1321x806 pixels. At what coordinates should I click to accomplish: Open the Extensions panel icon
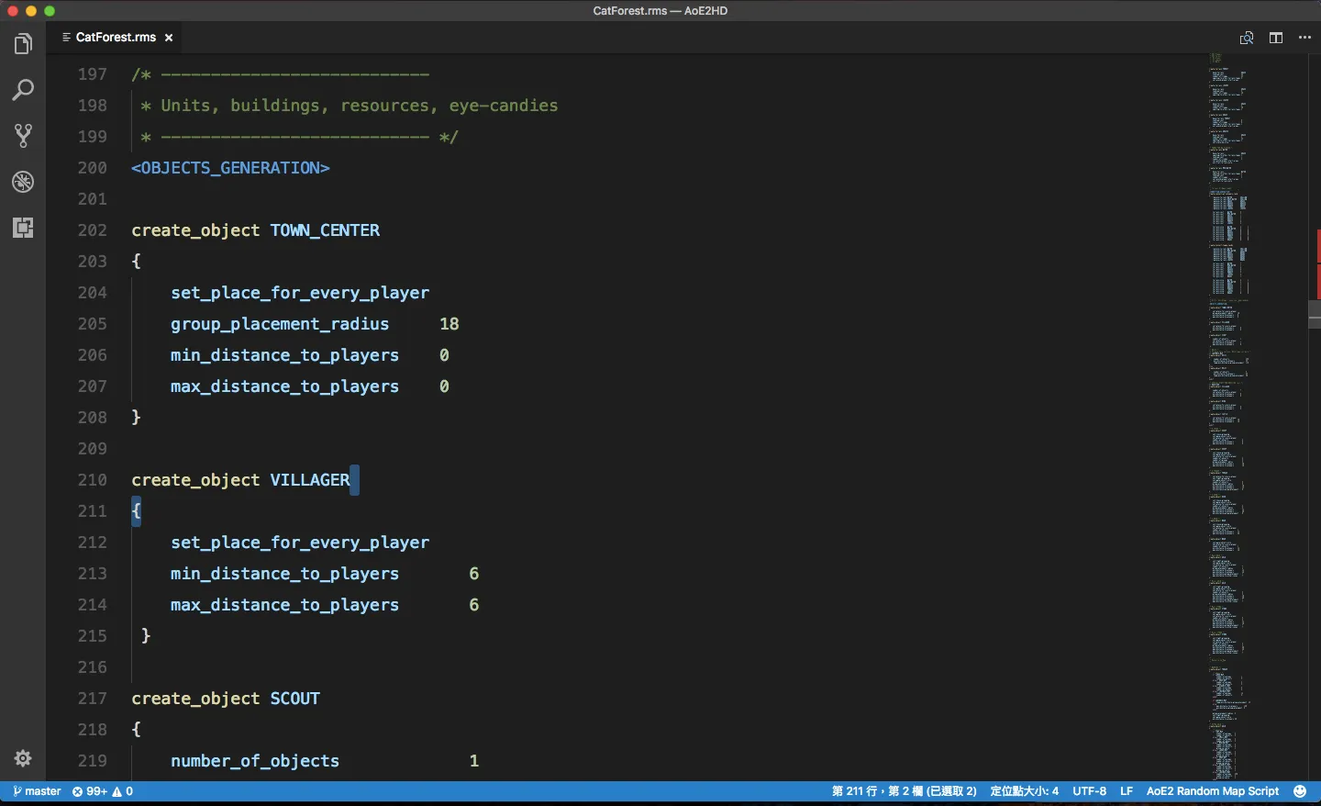click(22, 228)
